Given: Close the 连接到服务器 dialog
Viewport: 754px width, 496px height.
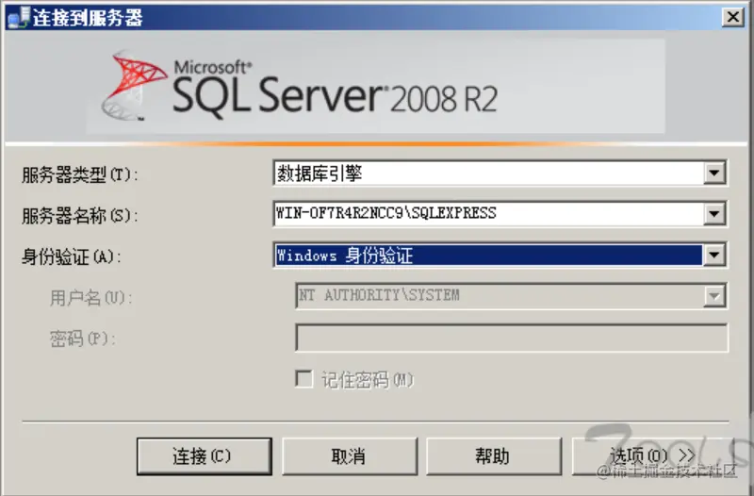Looking at the screenshot, I should pyautogui.click(x=733, y=17).
